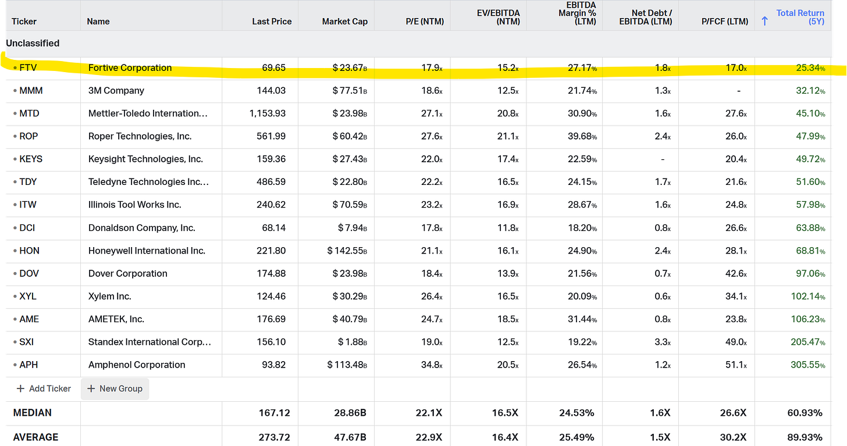847x446 pixels.
Task: Click the Mettler-Toledo International name
Action: [148, 113]
